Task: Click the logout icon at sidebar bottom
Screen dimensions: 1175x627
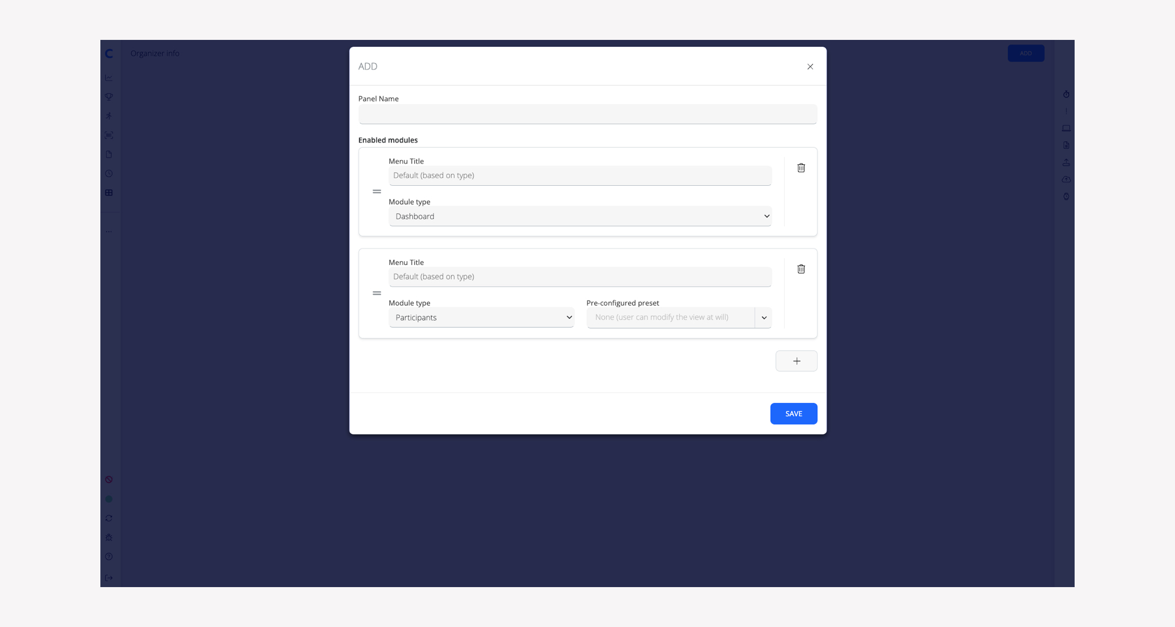Action: coord(109,578)
